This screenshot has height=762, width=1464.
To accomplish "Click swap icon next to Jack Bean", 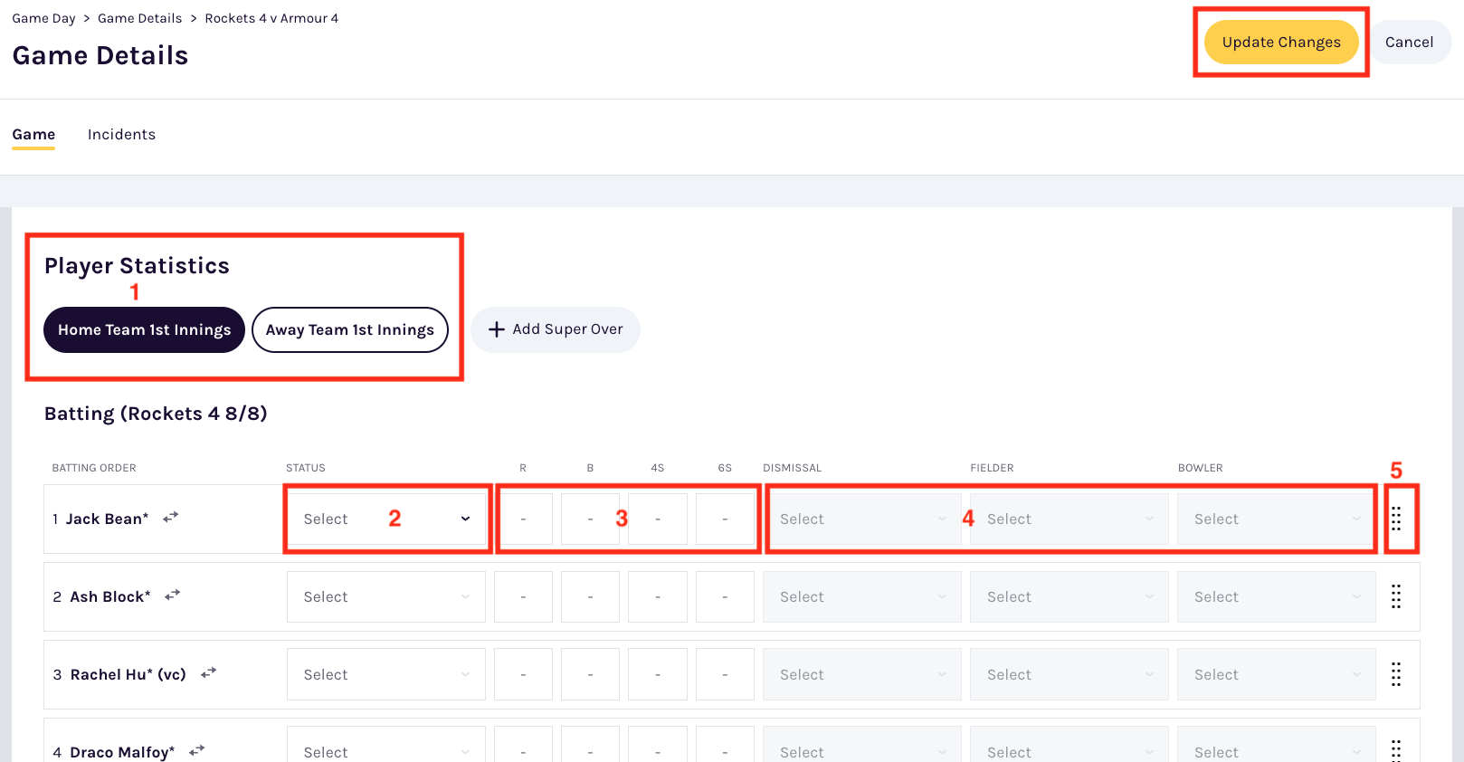I will click(170, 518).
